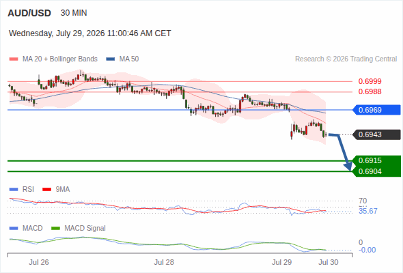Click the MACD Signal green legend swatch
Viewport: 403px width, 273px height.
tap(56, 229)
